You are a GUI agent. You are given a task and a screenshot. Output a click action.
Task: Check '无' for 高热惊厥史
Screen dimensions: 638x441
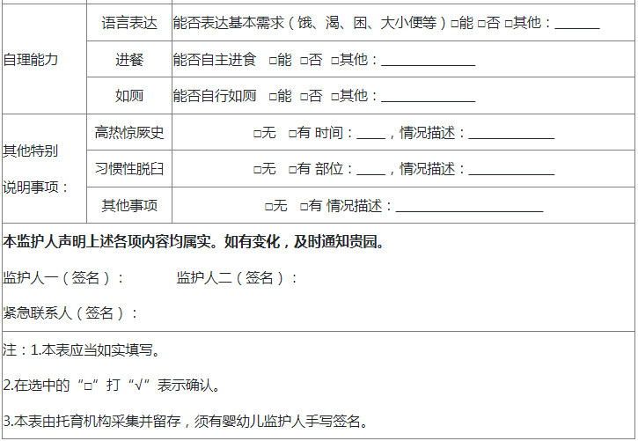tap(257, 134)
